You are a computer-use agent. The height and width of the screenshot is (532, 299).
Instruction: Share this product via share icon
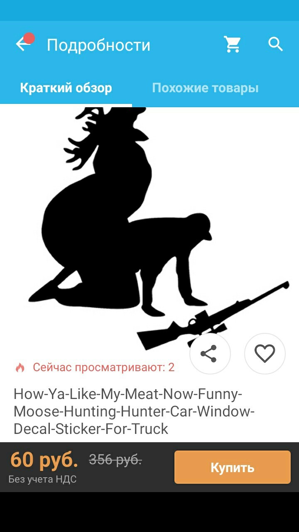coord(209,354)
